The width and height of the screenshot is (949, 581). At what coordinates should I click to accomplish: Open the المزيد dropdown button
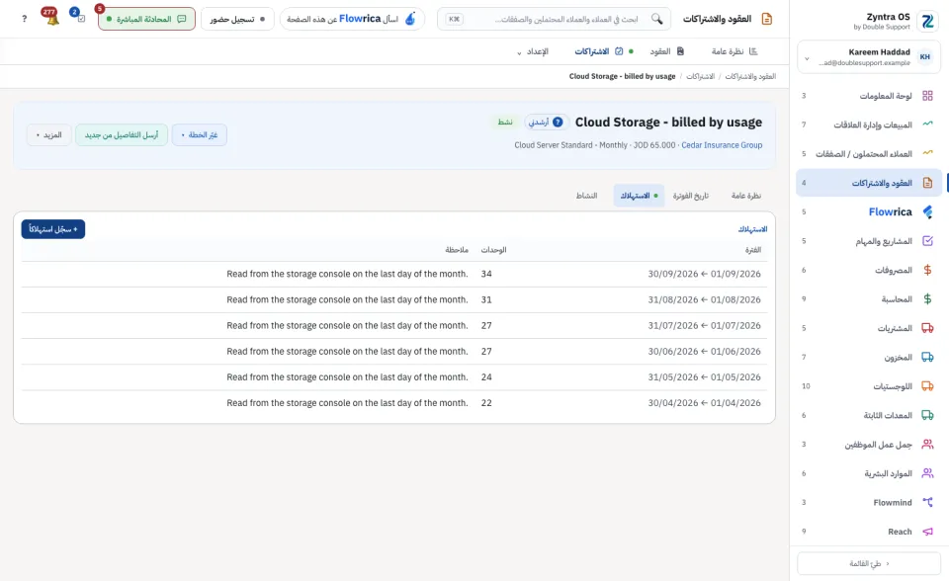click(x=48, y=135)
